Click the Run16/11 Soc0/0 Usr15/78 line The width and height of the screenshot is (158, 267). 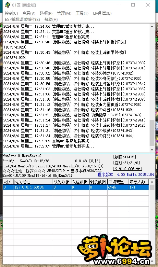click(26, 161)
